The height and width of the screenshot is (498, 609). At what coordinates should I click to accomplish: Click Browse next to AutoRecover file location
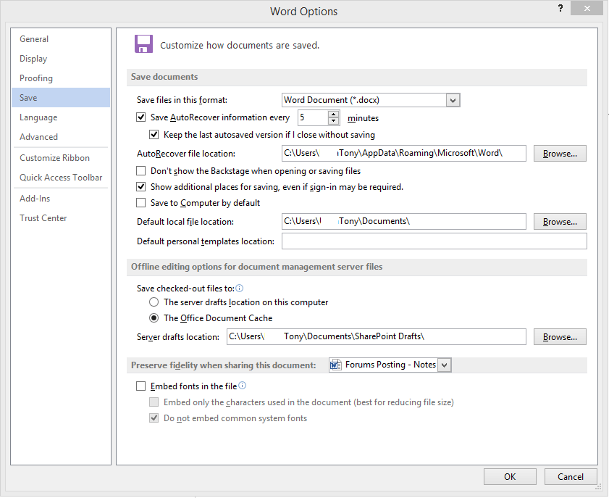[x=559, y=153]
